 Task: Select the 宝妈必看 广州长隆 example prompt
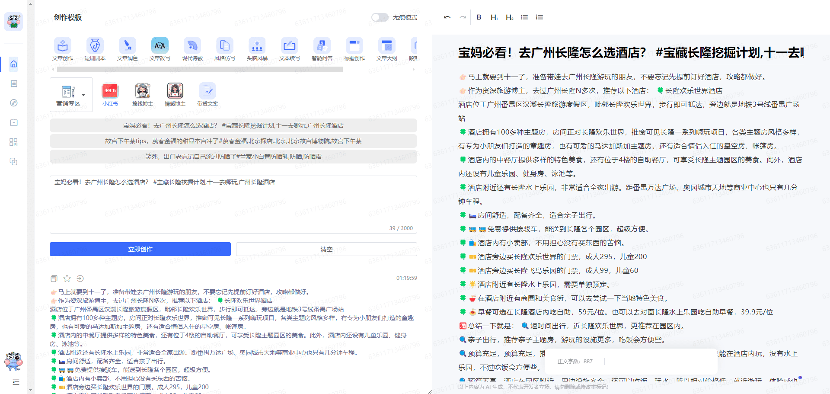pos(233,125)
